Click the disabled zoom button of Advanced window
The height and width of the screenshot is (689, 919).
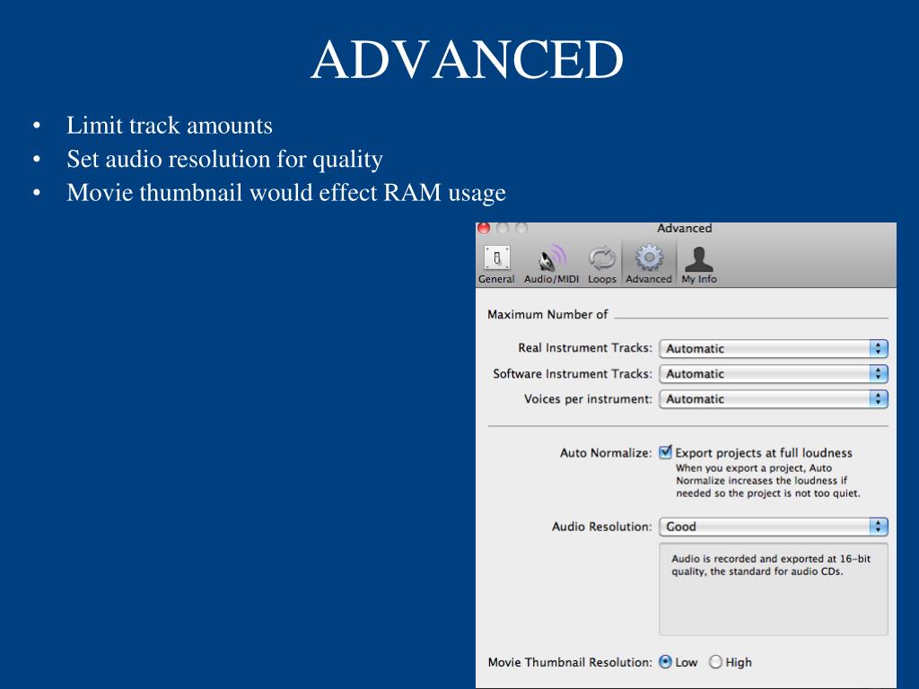click(x=521, y=228)
